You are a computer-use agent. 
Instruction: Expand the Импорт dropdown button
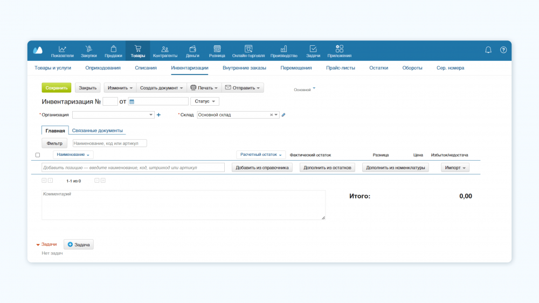coord(455,168)
